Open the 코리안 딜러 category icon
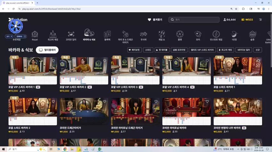Screen dimensions: 272x152 [x=71, y=36]
